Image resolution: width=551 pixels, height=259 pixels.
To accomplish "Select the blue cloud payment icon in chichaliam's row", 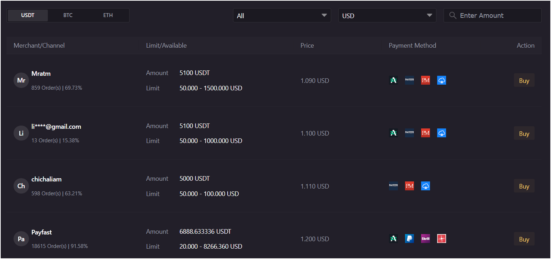I will click(x=425, y=186).
